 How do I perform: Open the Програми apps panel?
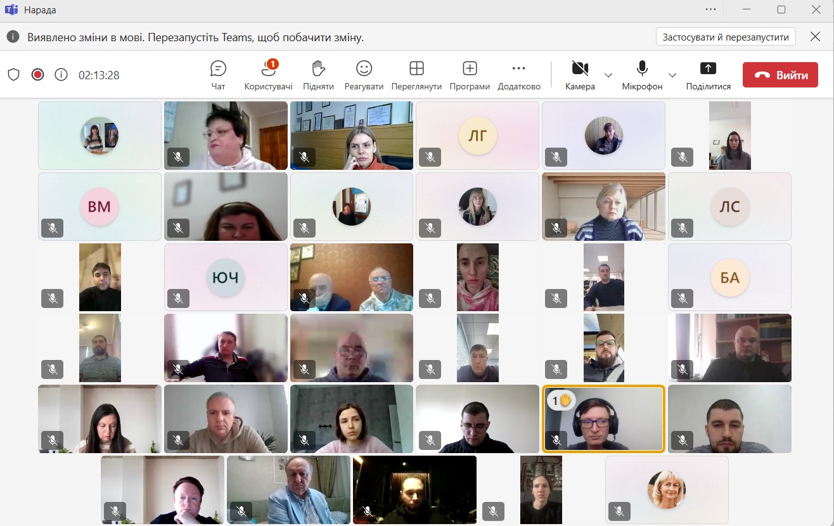[x=470, y=75]
